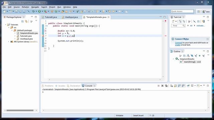
Task: Click the Save toolbar icon
Action: [16, 11]
